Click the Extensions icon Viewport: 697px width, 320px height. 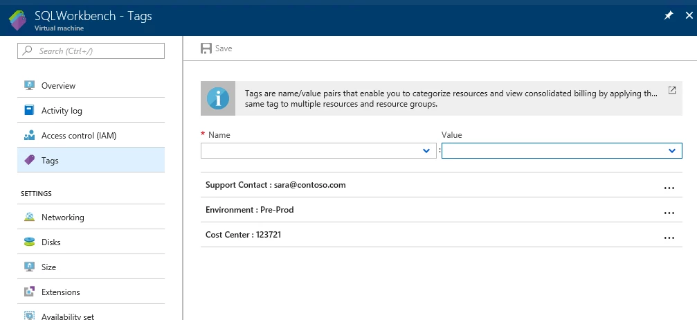pyautogui.click(x=29, y=292)
